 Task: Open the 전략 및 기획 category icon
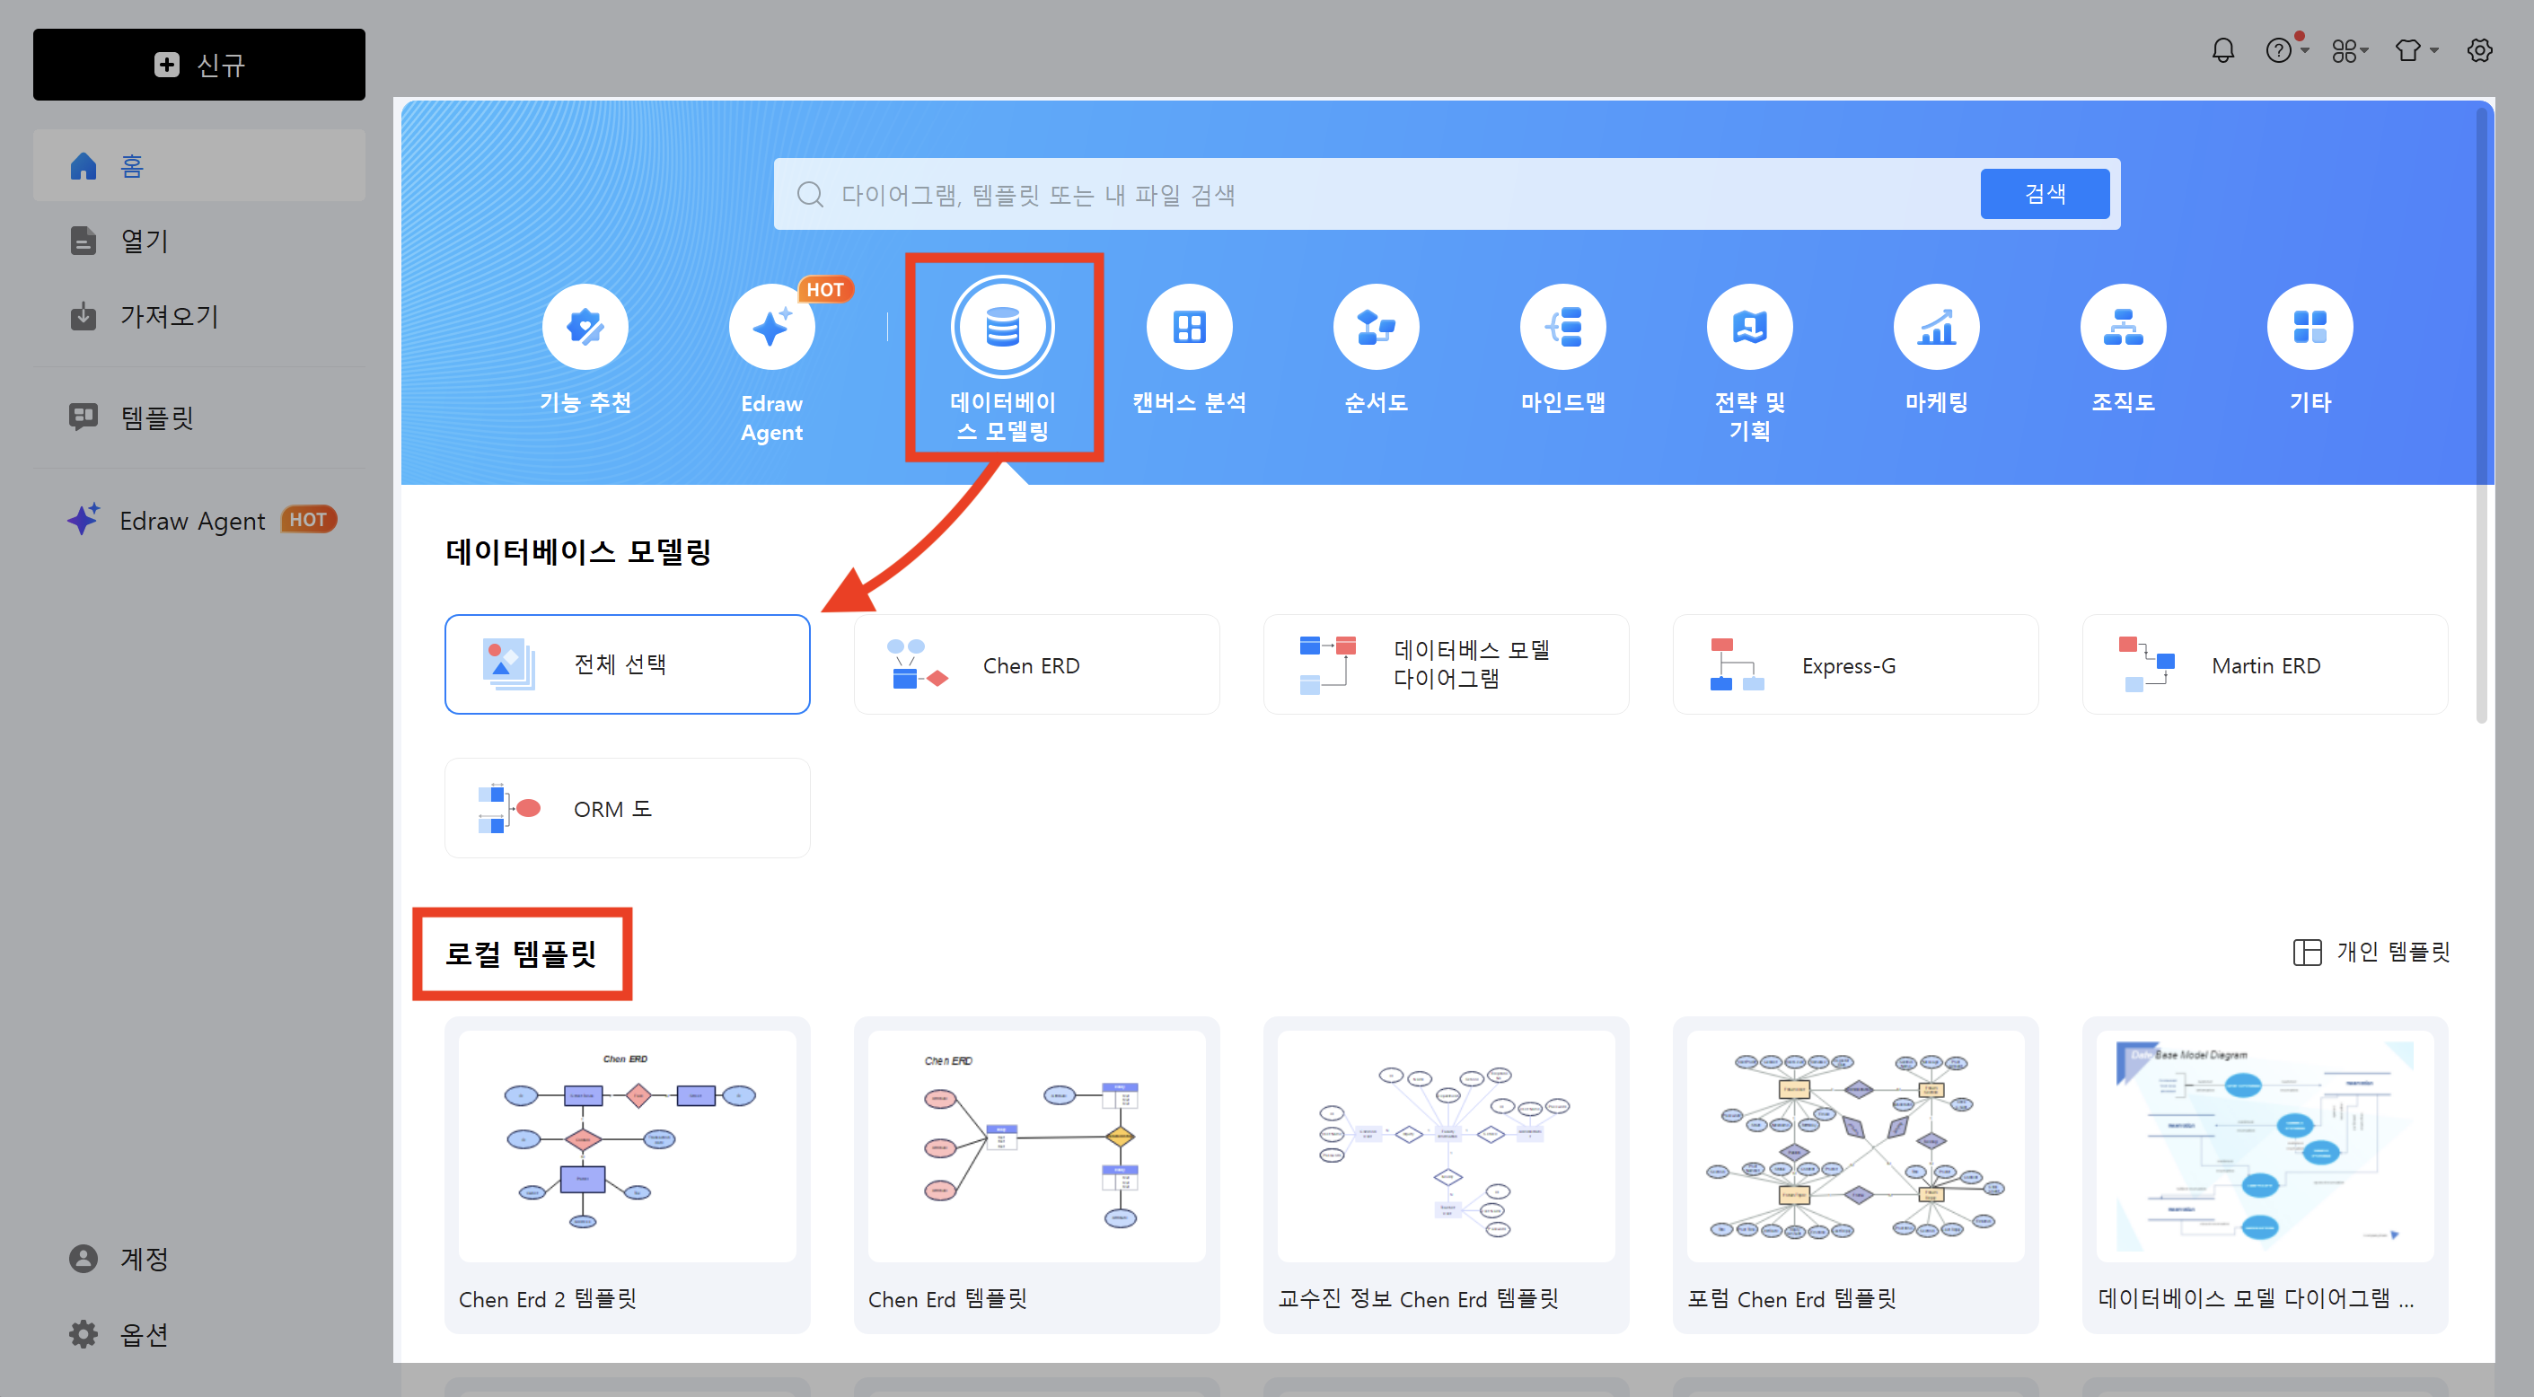[1749, 328]
